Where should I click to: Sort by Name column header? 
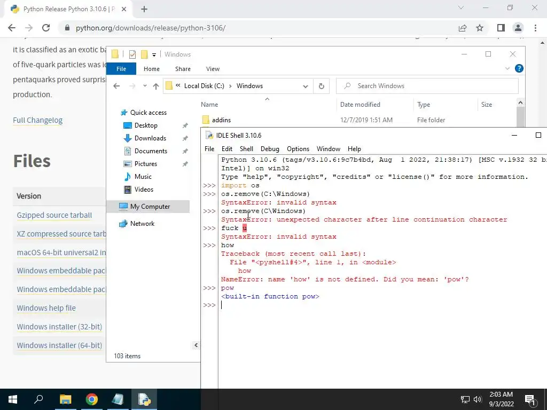[209, 105]
